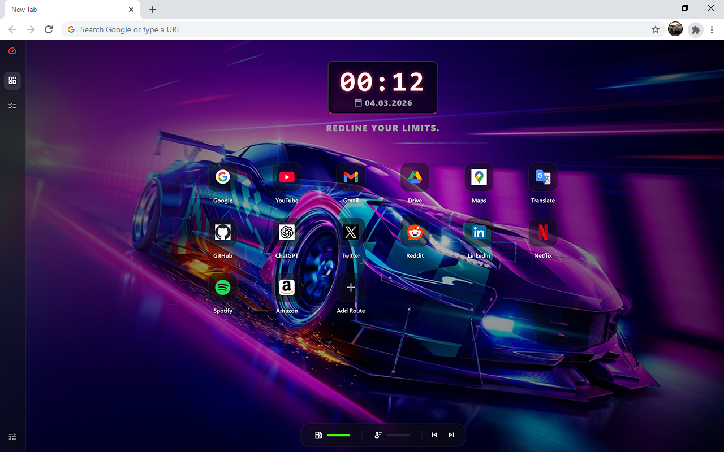The width and height of the screenshot is (724, 452).
Task: Open a new tab with plus button
Action: point(153,10)
